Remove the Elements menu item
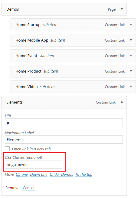The image size is (138, 198). pyautogui.click(x=12, y=188)
